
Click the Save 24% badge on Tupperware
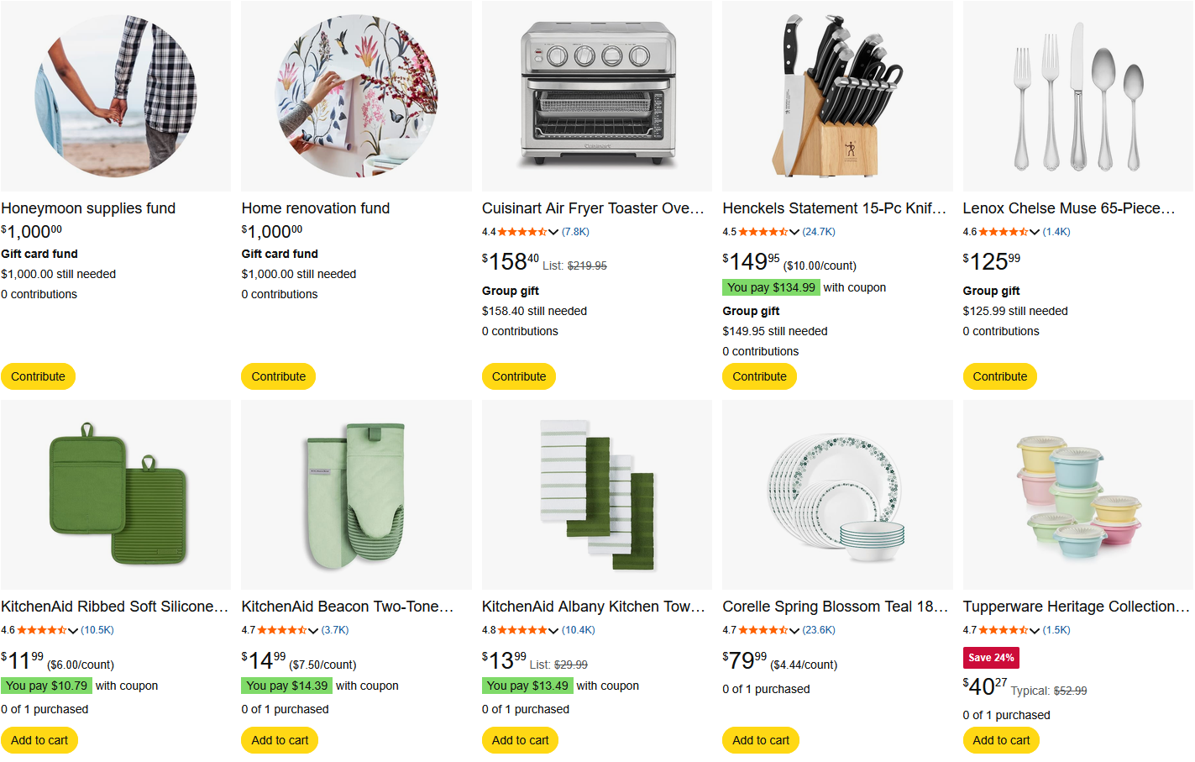coord(991,658)
